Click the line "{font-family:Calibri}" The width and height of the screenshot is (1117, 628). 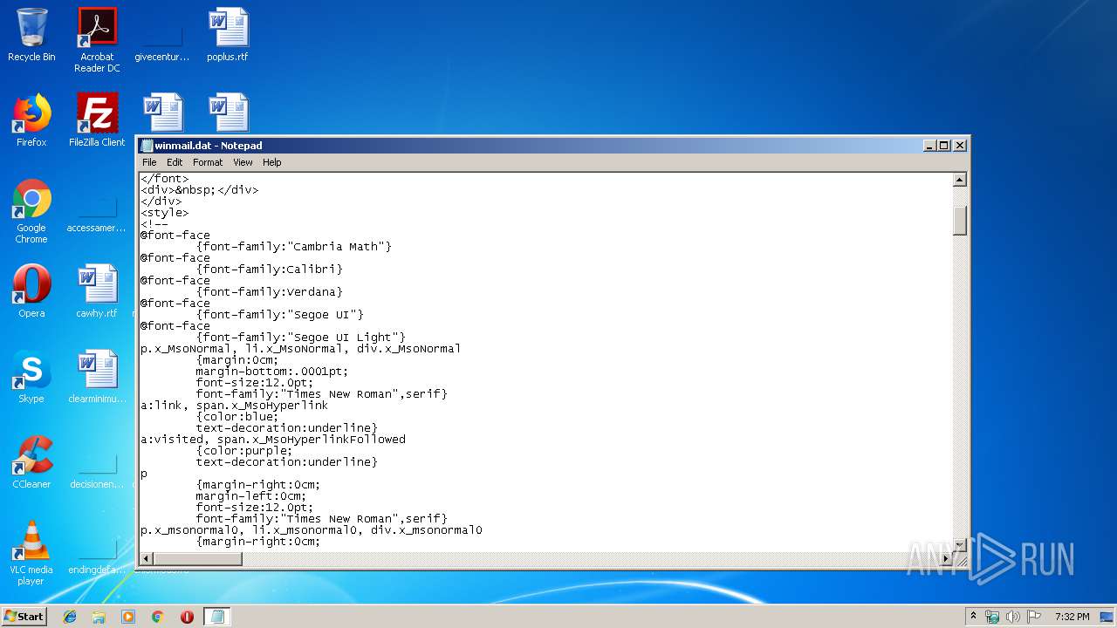269,270
